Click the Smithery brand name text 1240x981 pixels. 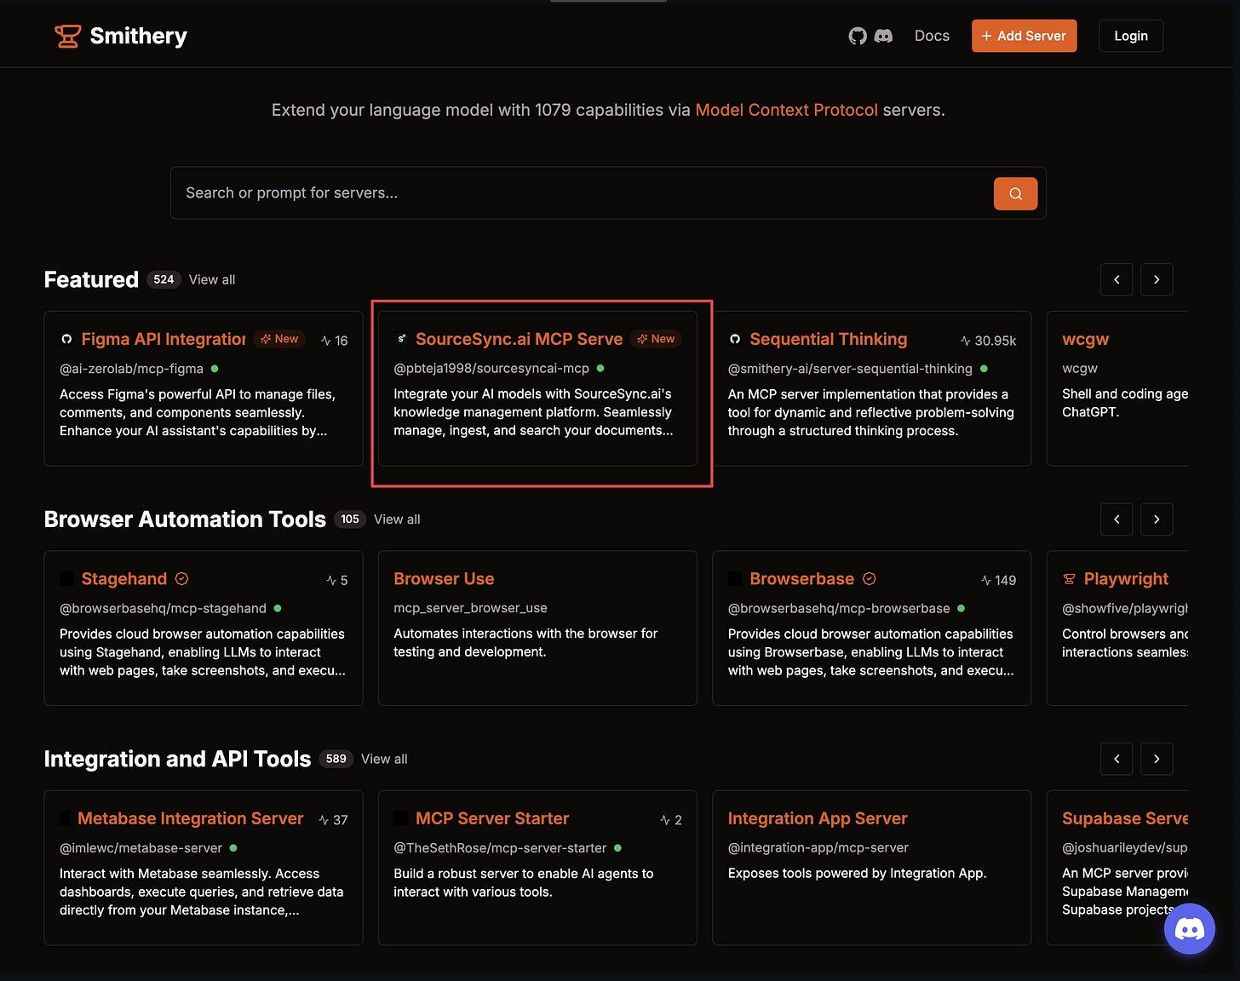pyautogui.click(x=138, y=36)
